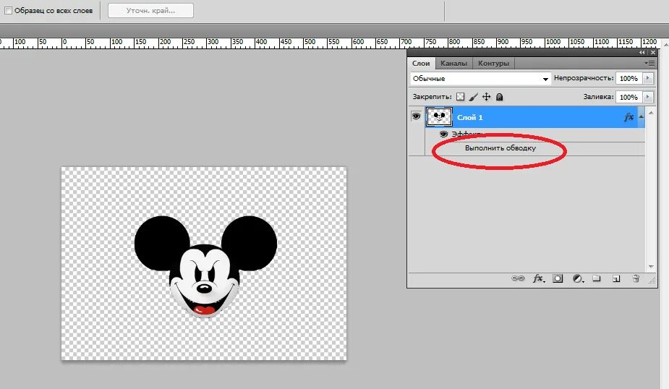Open the Layers panel options menu
This screenshot has width=669, height=389.
pyautogui.click(x=649, y=63)
